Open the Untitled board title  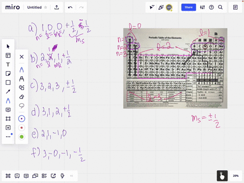pyautogui.click(x=35, y=8)
